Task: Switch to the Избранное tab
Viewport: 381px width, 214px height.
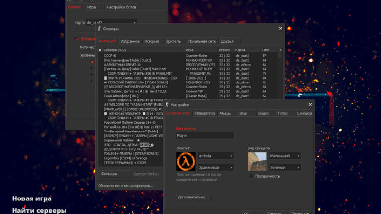Action: pyautogui.click(x=130, y=41)
